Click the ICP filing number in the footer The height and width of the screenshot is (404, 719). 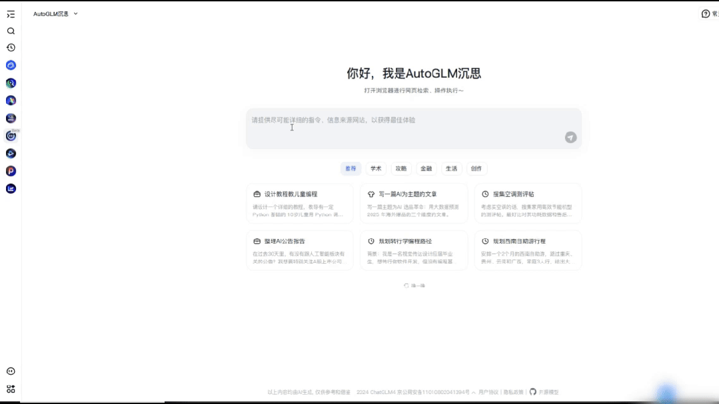pos(433,393)
